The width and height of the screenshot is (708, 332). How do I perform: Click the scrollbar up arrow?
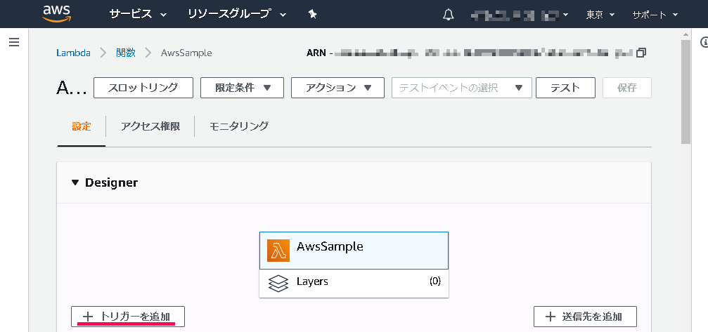pos(686,34)
